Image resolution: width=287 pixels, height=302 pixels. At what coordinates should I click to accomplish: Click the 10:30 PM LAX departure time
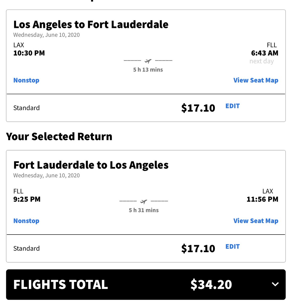(29, 53)
